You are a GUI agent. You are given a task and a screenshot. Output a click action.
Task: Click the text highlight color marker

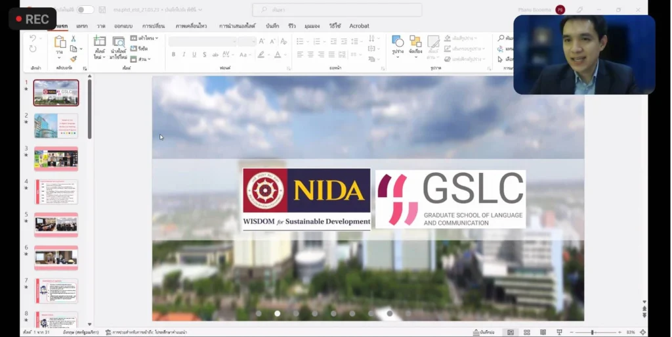coord(261,55)
